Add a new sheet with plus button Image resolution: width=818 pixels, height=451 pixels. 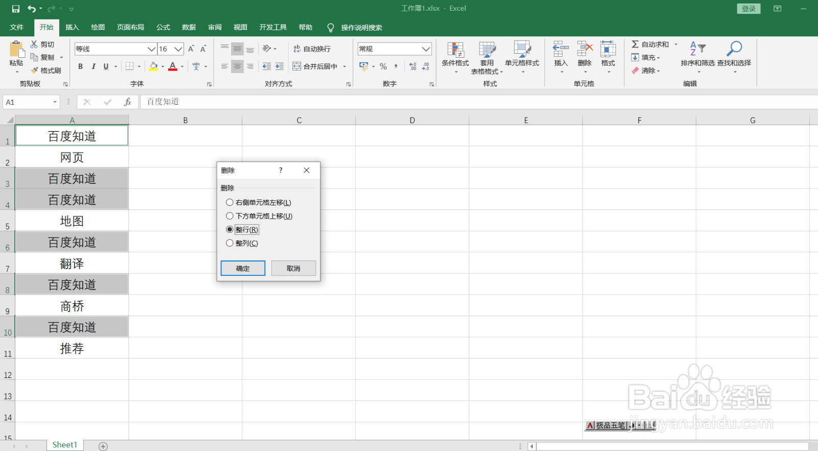pos(103,446)
